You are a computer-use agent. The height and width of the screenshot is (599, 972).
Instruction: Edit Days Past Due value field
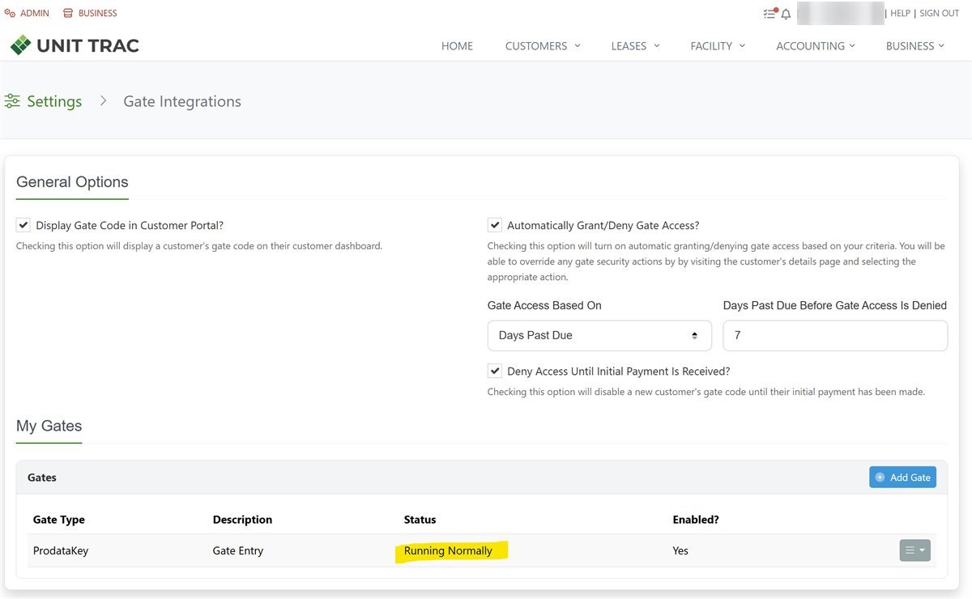click(x=835, y=335)
